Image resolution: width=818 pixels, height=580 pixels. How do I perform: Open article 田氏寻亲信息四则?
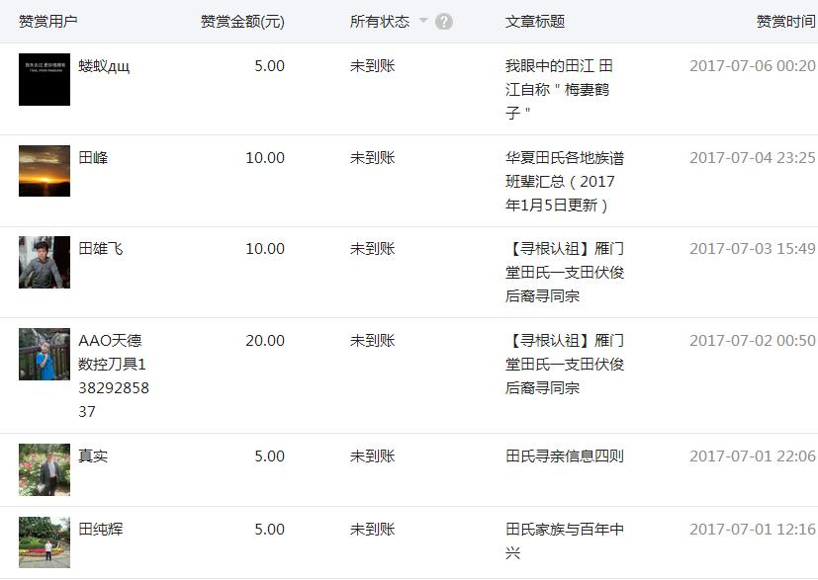click(x=565, y=456)
